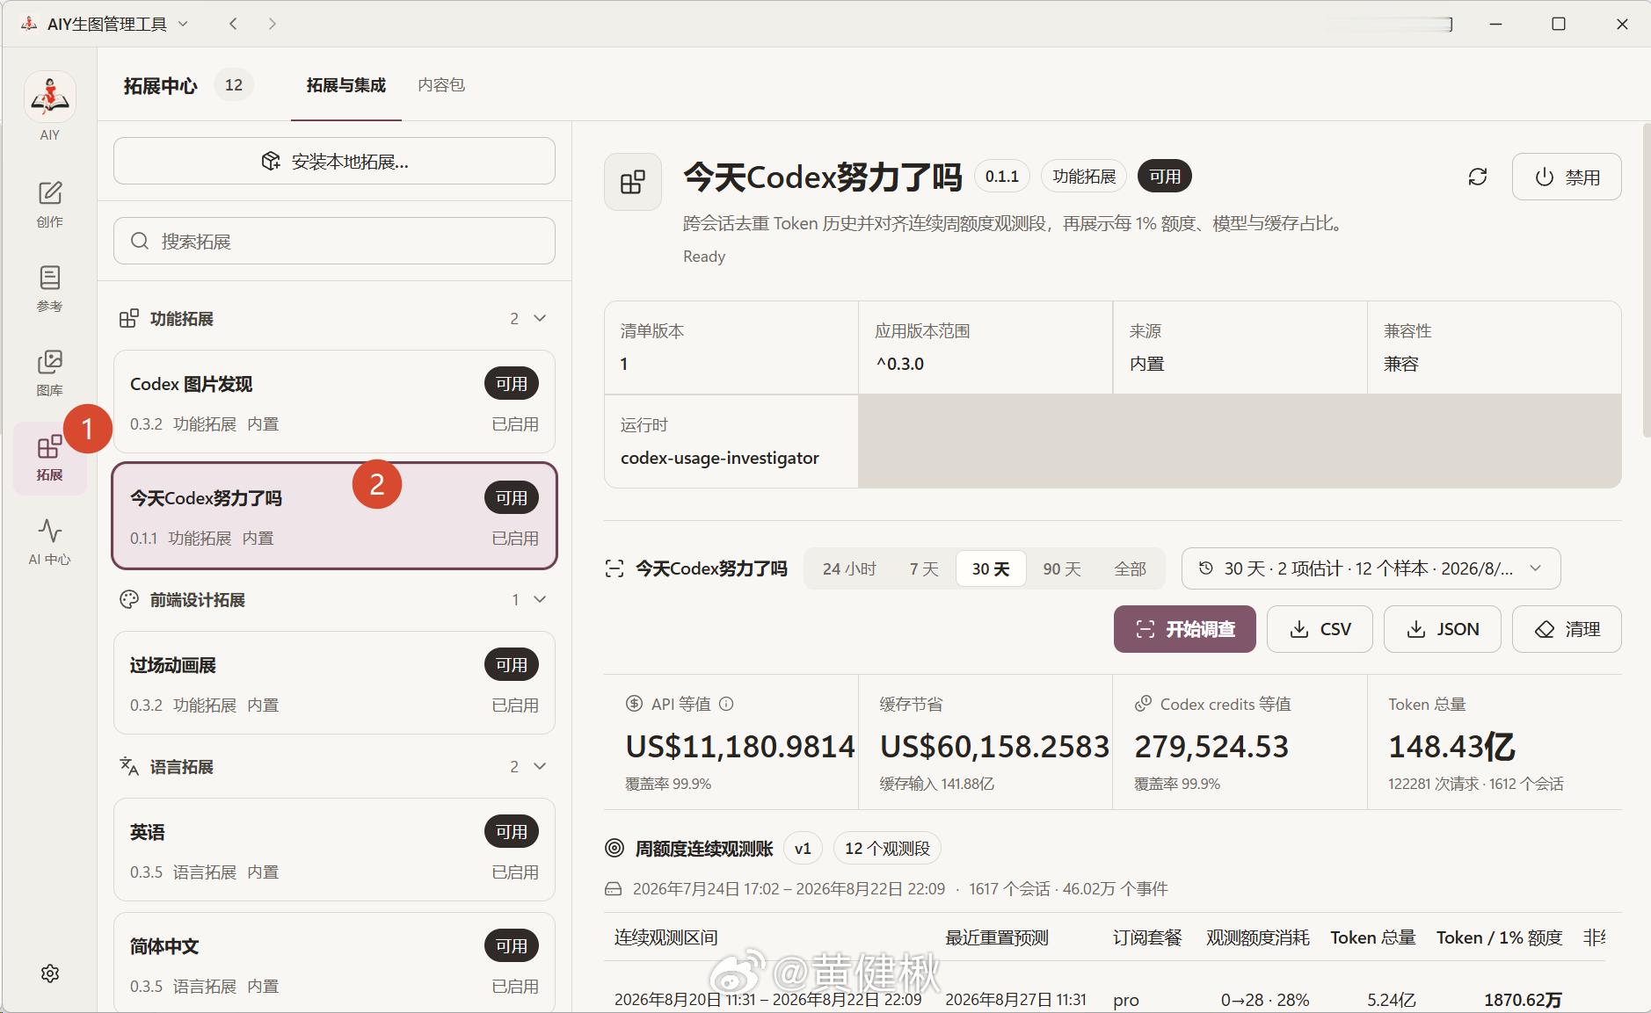Viewport: 1651px width, 1013px height.
Task: Select the 90 天 time range
Action: click(x=1062, y=568)
